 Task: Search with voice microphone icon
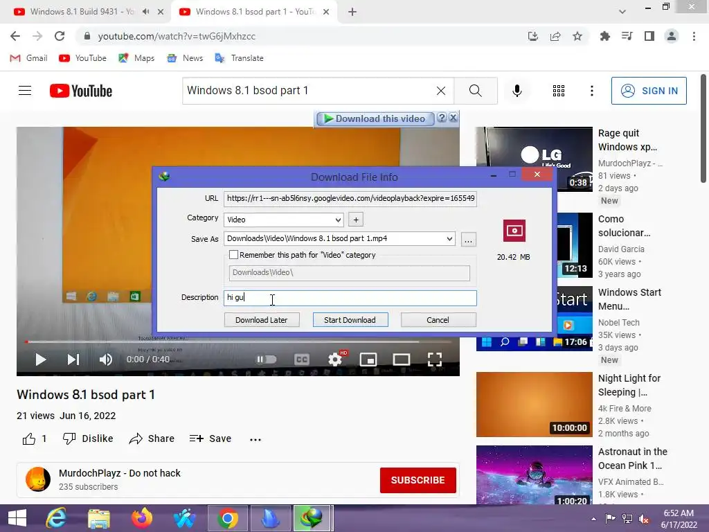[517, 91]
